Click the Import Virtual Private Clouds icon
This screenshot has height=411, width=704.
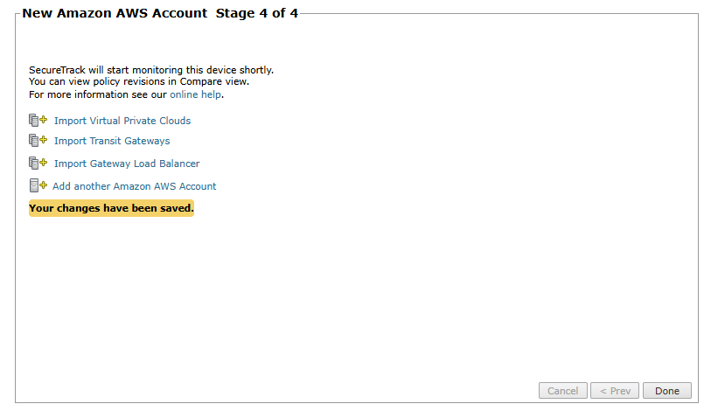point(38,121)
